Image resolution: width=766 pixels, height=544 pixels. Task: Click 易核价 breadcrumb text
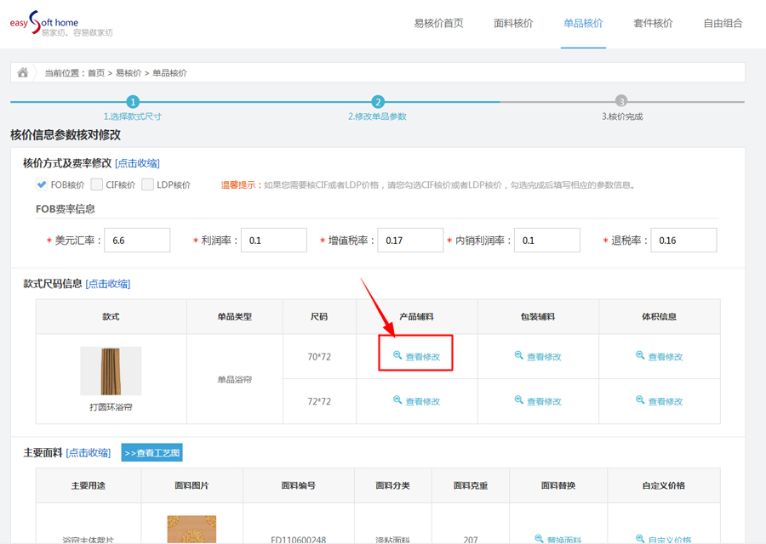pos(129,73)
